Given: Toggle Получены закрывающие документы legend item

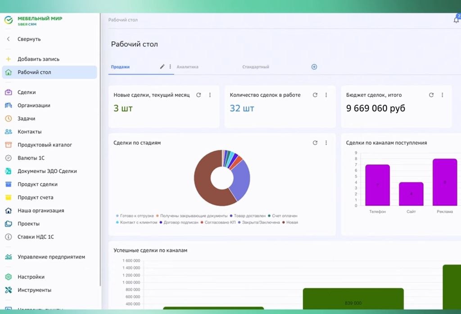Looking at the screenshot, I should click(192, 216).
